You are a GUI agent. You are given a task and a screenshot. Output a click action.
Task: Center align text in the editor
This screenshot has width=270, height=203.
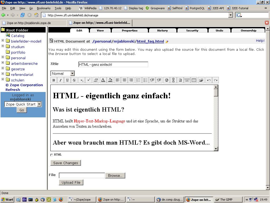[x=124, y=80]
